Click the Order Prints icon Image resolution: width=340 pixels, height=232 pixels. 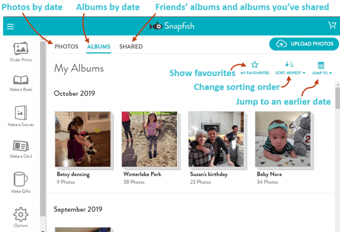tap(20, 49)
